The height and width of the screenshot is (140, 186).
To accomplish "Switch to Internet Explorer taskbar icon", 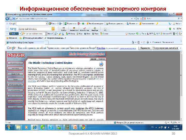I will pos(35,127).
